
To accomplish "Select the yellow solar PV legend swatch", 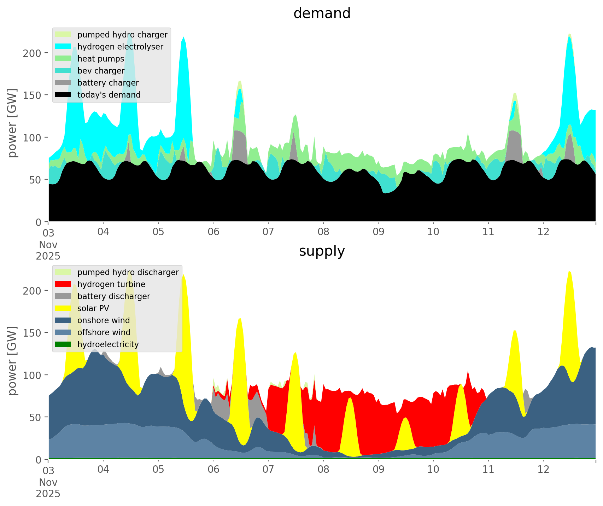I will coord(63,308).
